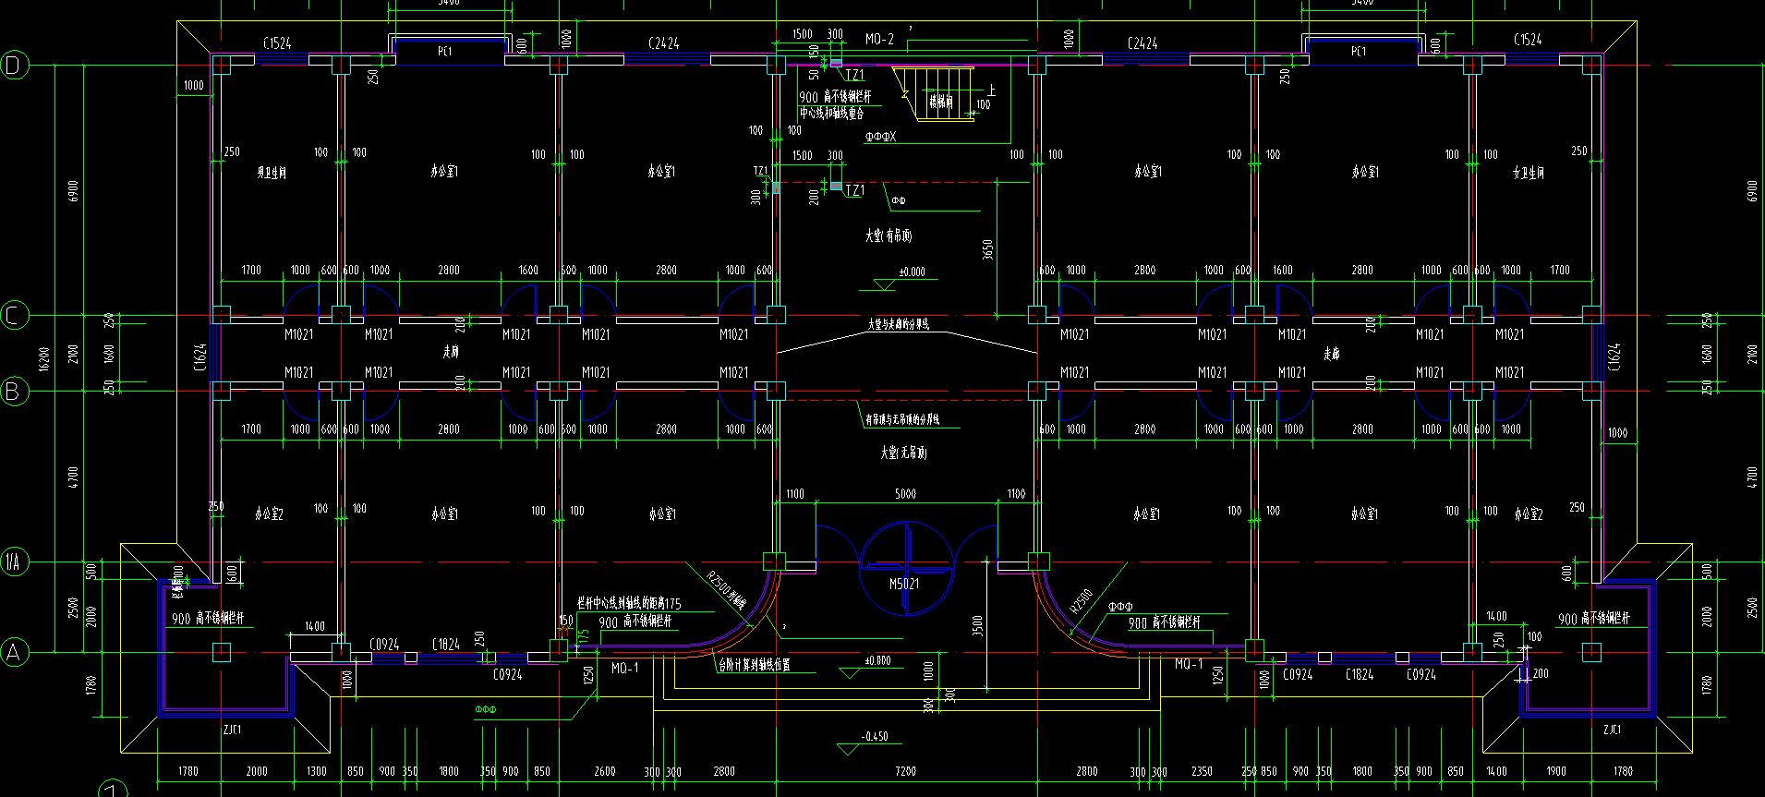Select the MQ-2 curtain wall label
1765x797 pixels.
click(x=879, y=40)
